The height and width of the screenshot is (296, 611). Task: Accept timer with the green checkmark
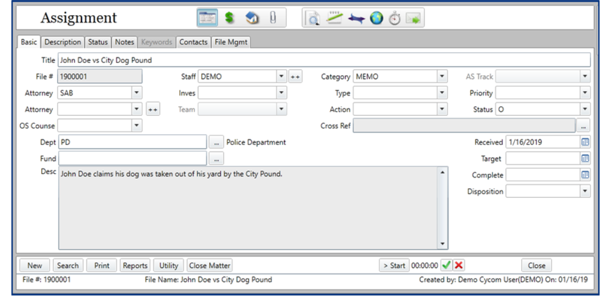[446, 265]
